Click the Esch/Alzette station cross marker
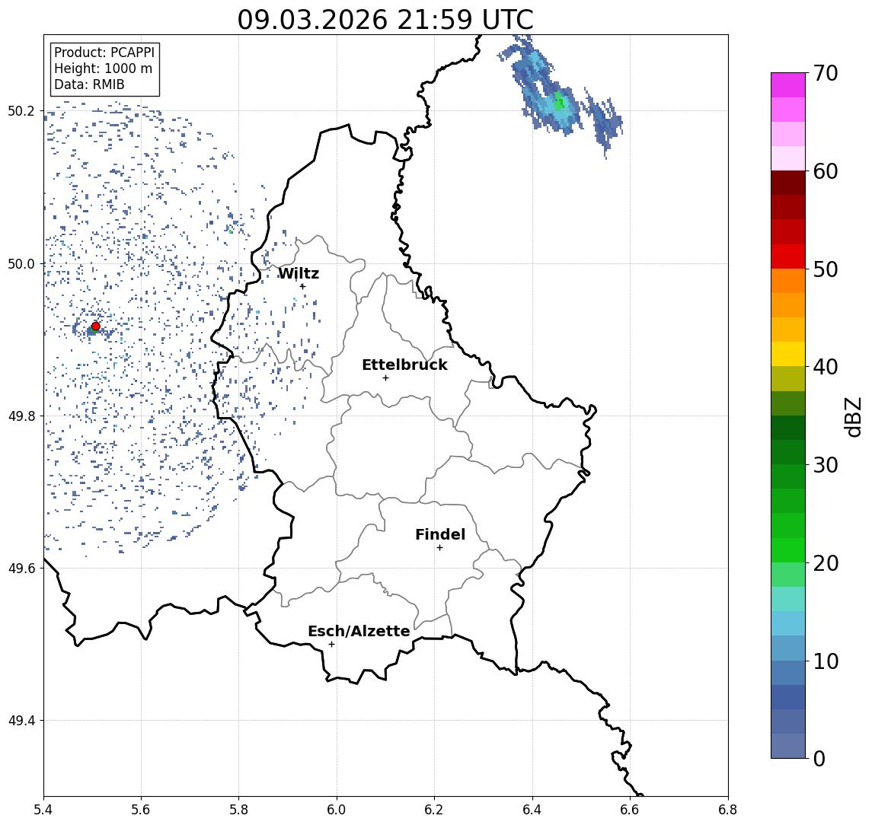The image size is (872, 825). click(x=331, y=645)
